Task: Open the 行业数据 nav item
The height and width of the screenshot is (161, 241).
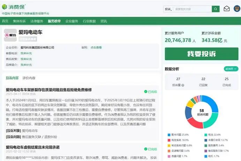Action: (89, 21)
